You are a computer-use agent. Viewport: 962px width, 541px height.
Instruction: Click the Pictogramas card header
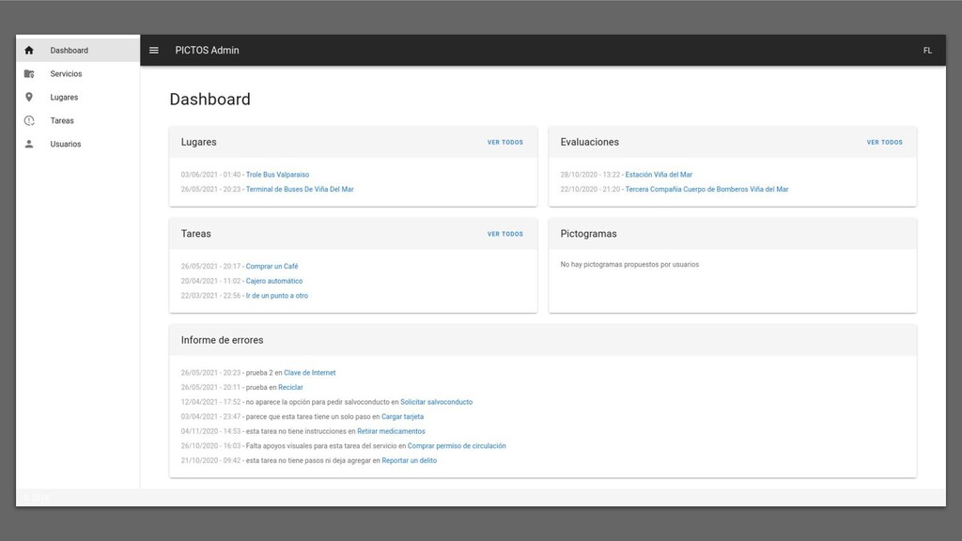click(x=733, y=234)
